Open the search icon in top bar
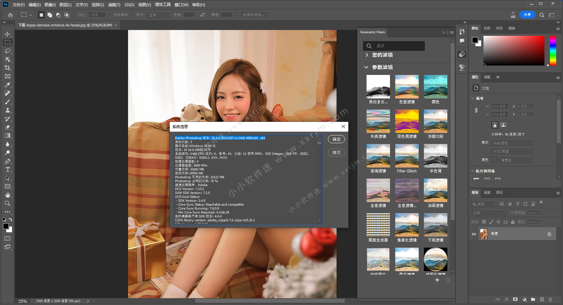This screenshot has height=305, width=563. [x=542, y=15]
